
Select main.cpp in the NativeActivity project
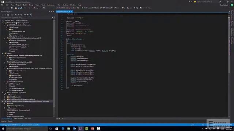(x=15, y=49)
